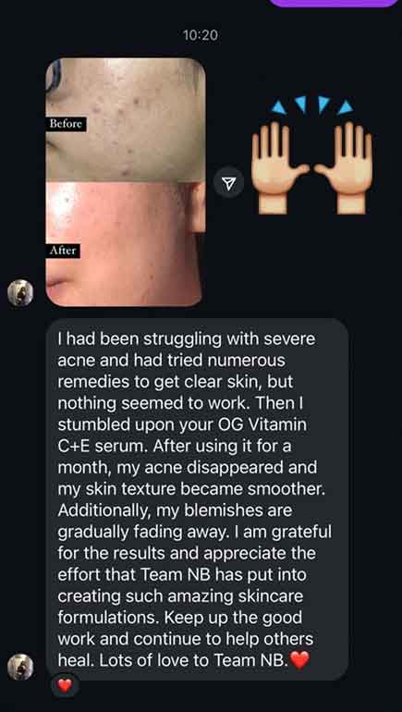Tap the "After" label on the photo
This screenshot has width=402, height=712.
click(x=63, y=251)
